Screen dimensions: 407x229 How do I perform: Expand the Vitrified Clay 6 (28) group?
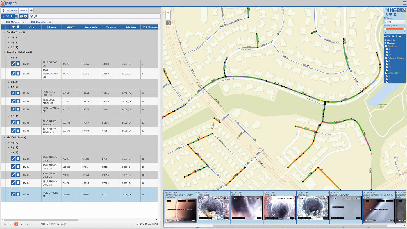click(x=9, y=142)
